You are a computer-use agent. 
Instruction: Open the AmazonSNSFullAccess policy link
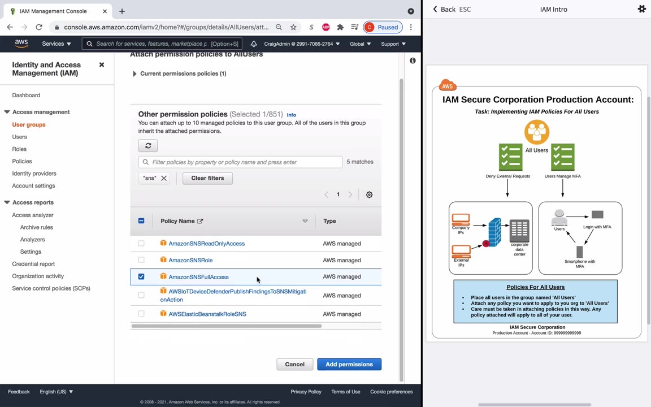tap(198, 277)
